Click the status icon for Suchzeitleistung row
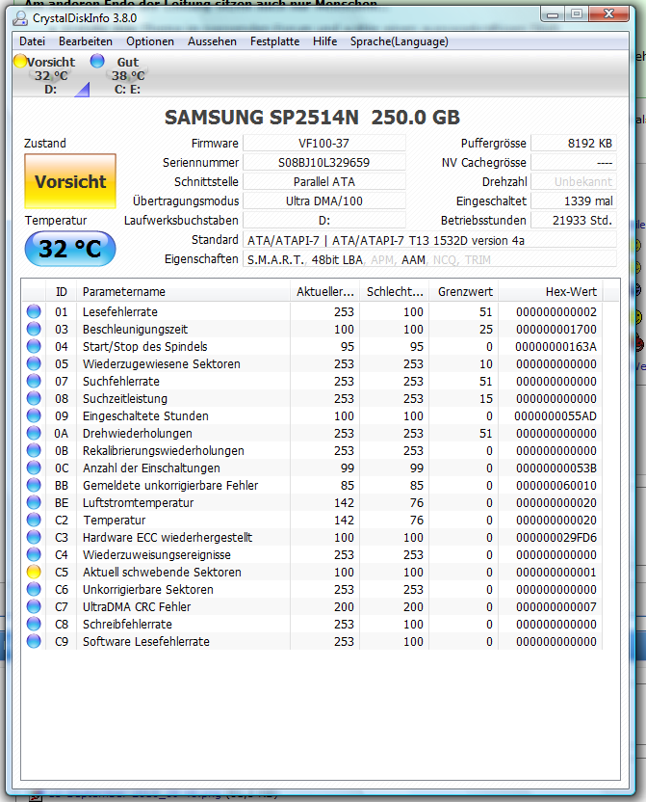 point(34,398)
